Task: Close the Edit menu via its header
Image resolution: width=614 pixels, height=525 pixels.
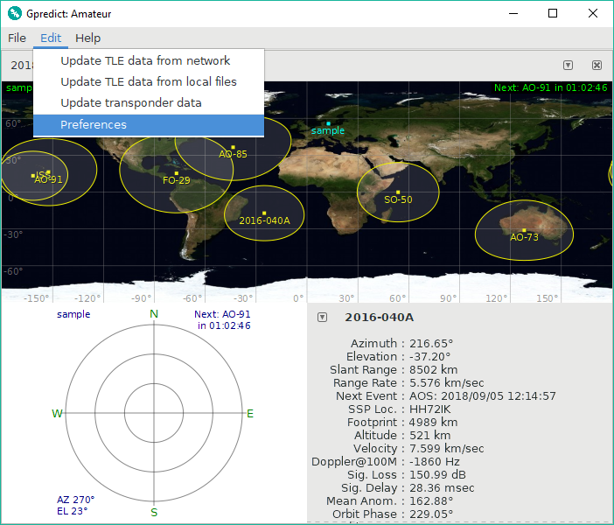Action: [51, 38]
